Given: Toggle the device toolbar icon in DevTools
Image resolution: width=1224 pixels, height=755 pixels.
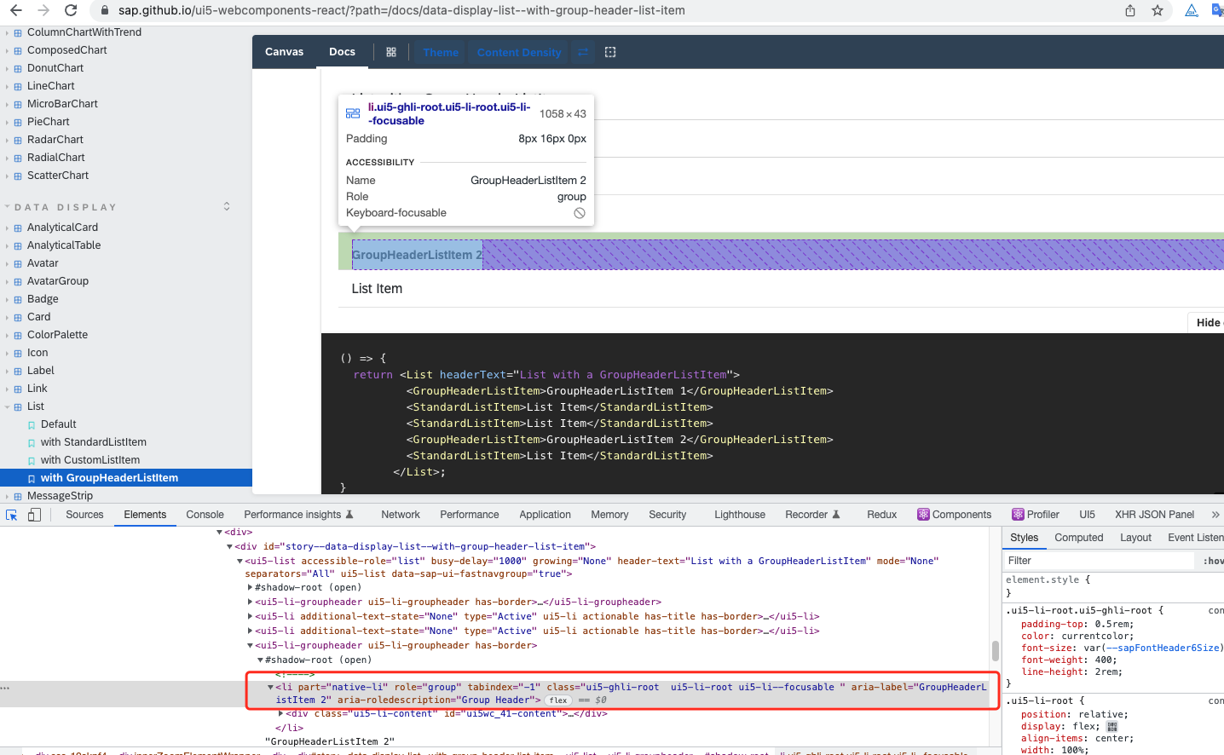Looking at the screenshot, I should pos(32,515).
